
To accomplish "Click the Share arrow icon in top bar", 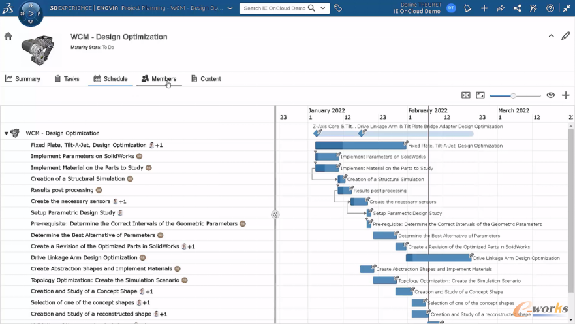I will click(x=501, y=8).
